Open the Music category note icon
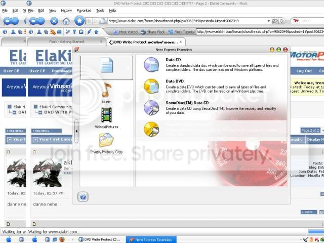Screen dimensions: 324x243 [106, 90]
